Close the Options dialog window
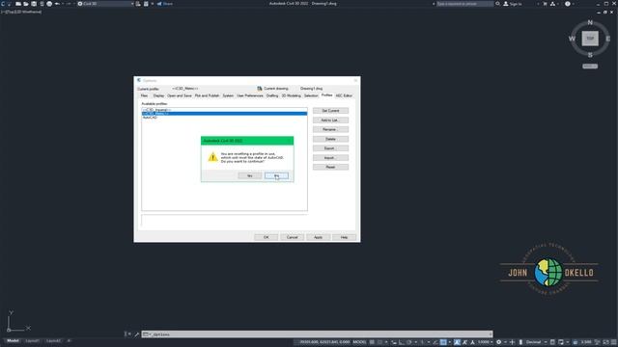 point(355,80)
